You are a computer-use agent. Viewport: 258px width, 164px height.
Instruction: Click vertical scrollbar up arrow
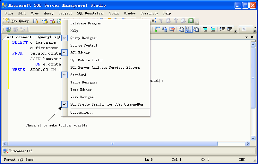coord(253,45)
